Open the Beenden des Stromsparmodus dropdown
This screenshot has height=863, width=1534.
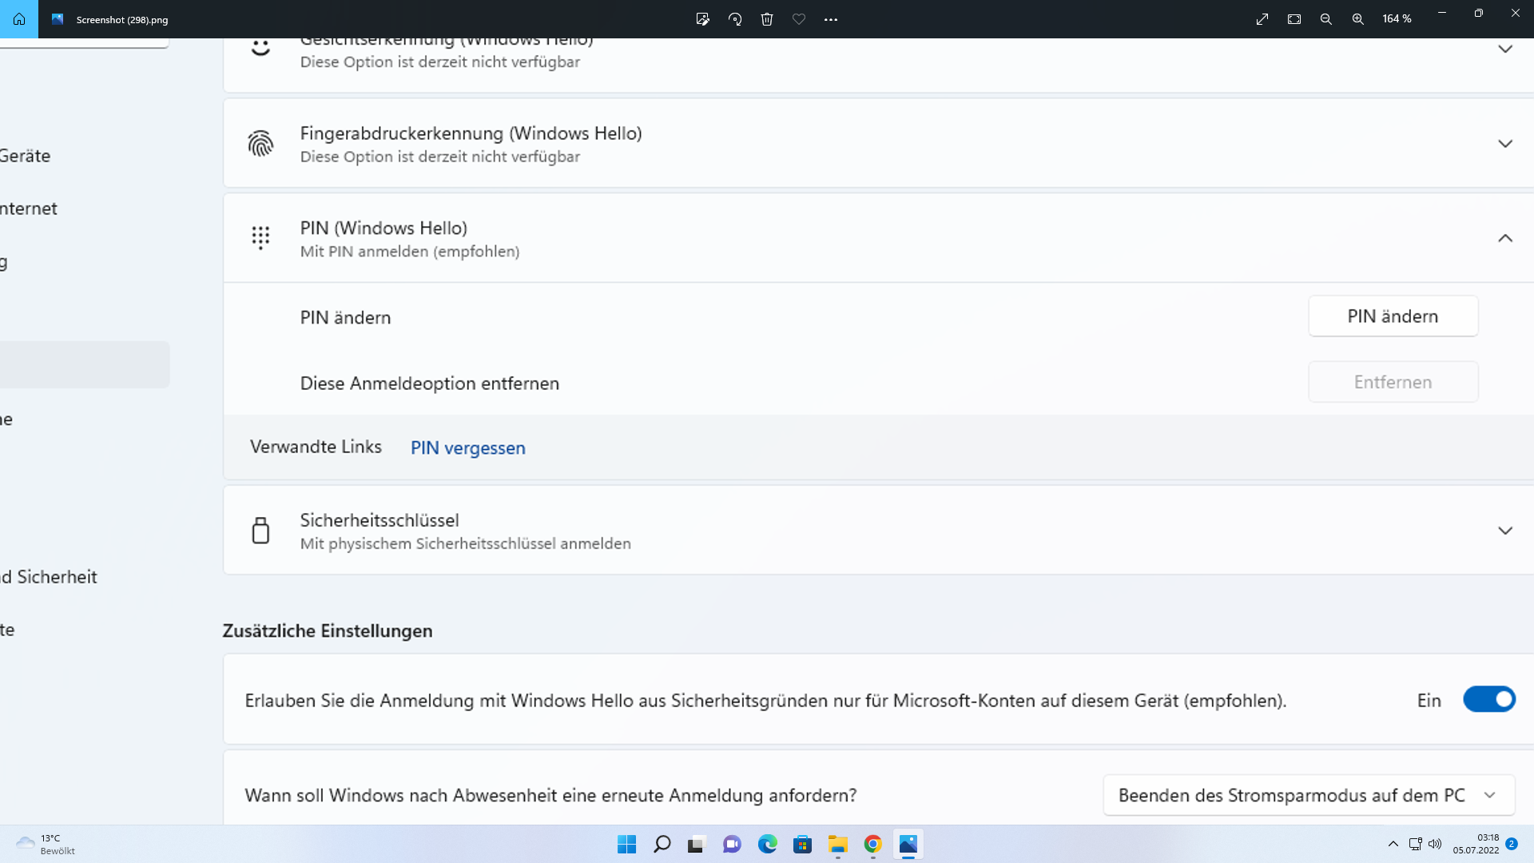pyautogui.click(x=1308, y=795)
